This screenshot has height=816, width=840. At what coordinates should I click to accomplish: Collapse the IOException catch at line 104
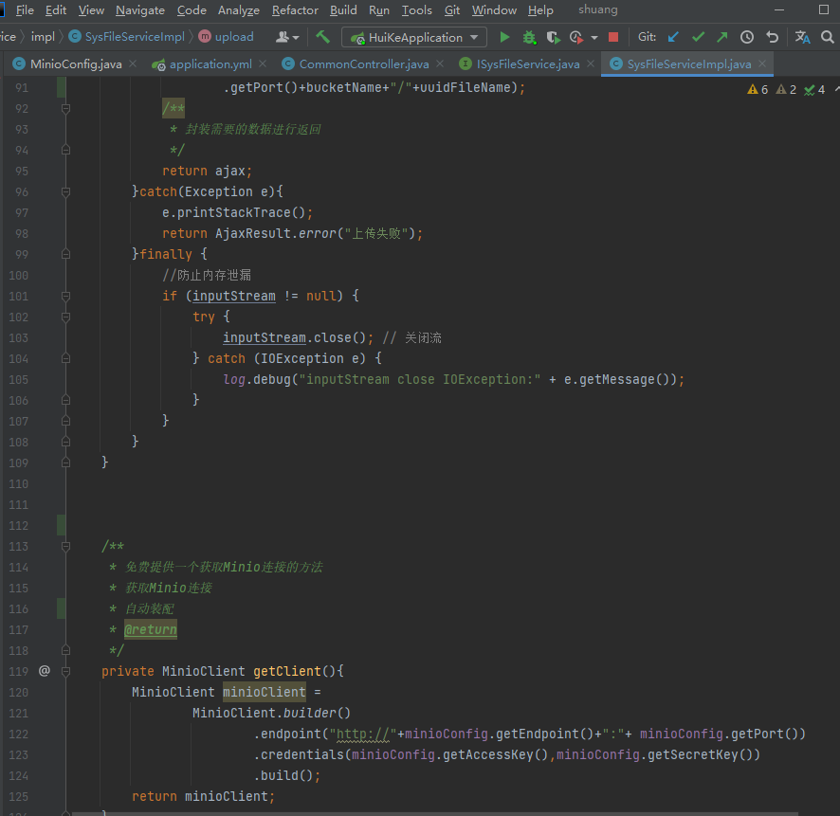point(66,358)
